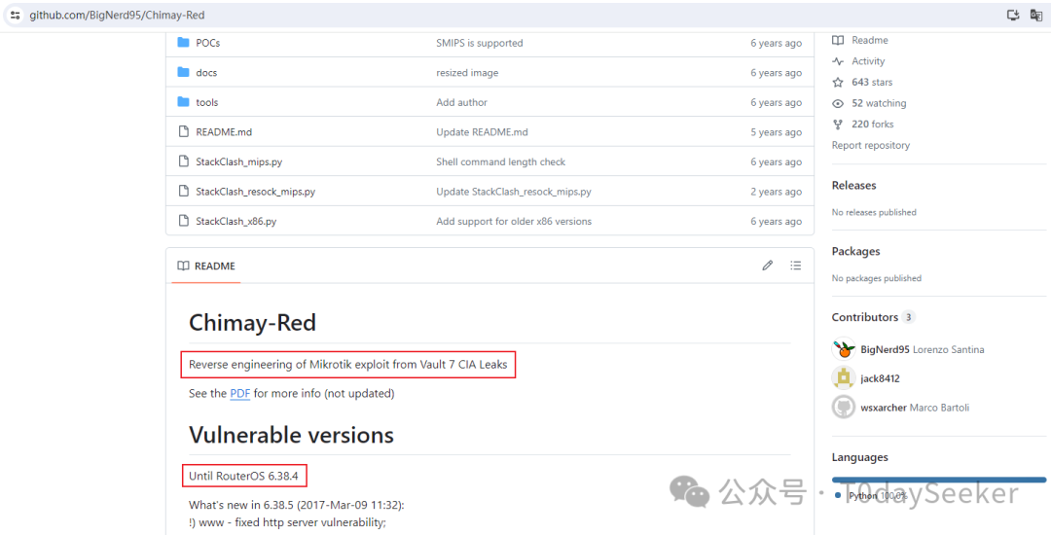Viewport: 1051px width, 535px height.
Task: Click the star icon beside 643 stars
Action: (x=838, y=82)
